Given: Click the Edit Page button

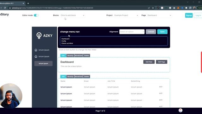Looking at the screenshot, I should click(162, 62).
